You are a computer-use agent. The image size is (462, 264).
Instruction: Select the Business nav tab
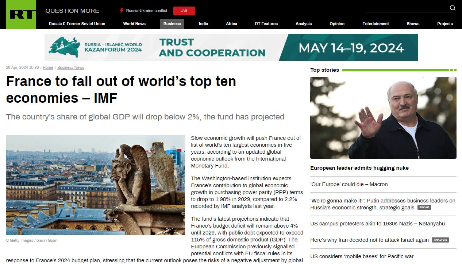coord(172,24)
